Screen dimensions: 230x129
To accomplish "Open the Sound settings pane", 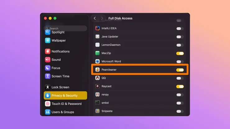I will pyautogui.click(x=65, y=60).
